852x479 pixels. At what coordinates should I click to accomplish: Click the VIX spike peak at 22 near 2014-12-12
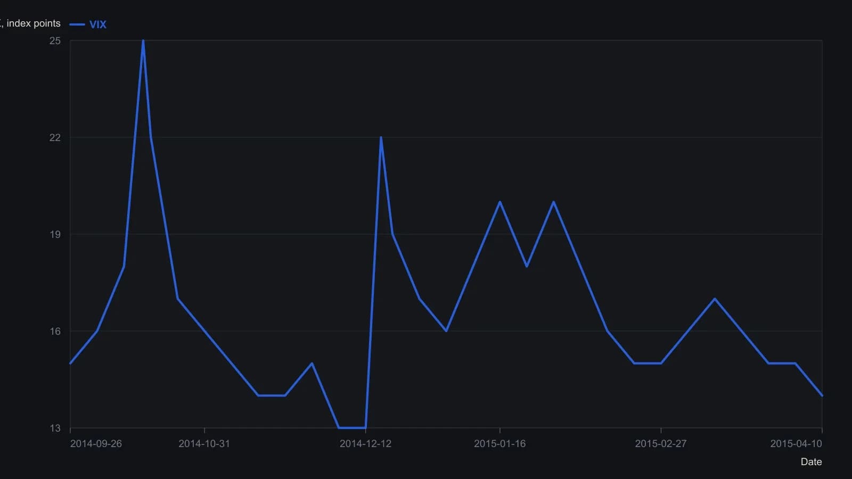click(x=381, y=138)
